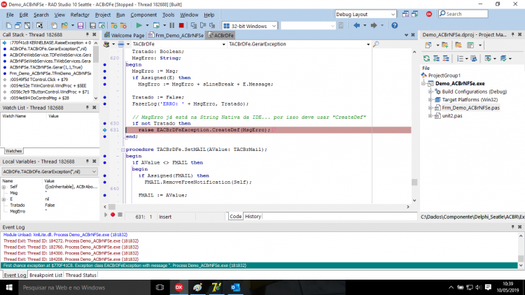Click the Windows Start button
Viewport: 525px width, 295px height.
[x=9, y=287]
